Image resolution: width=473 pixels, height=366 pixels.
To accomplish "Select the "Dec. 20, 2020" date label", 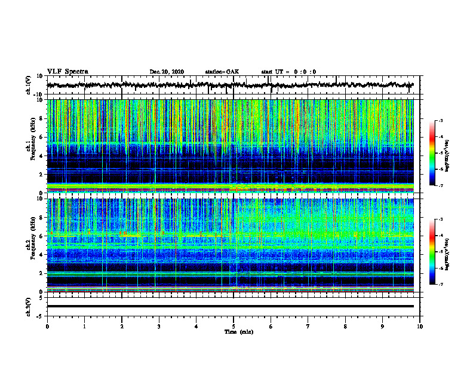I will (x=167, y=72).
